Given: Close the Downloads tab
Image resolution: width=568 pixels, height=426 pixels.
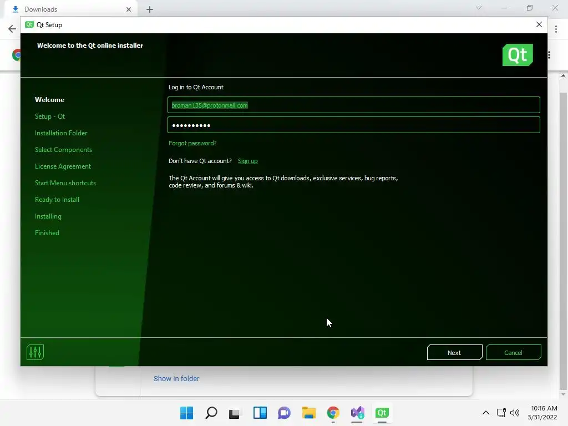Looking at the screenshot, I should point(129,9).
